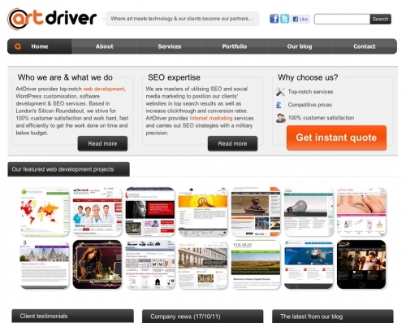
Task: Open the Volaray landscape project thumbnail
Action: [x=256, y=264]
